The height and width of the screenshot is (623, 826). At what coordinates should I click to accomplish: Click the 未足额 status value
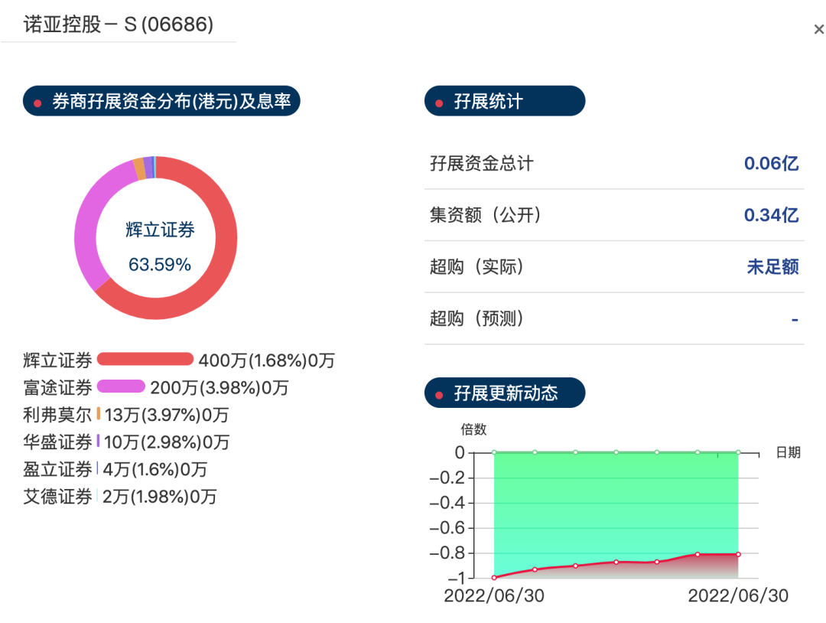772,266
